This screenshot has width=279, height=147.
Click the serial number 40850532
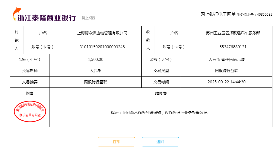click(264, 15)
